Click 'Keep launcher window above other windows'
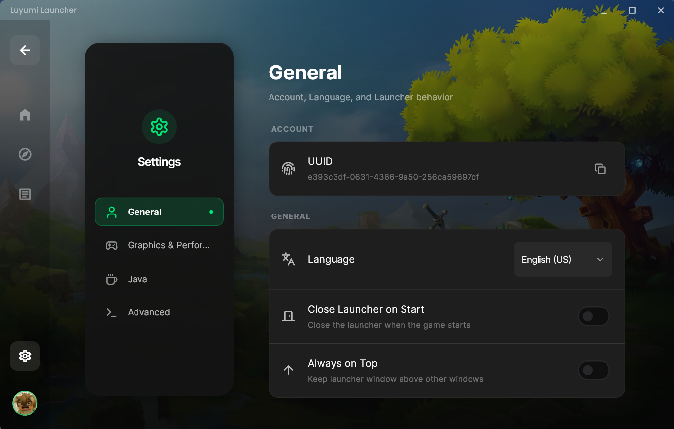The width and height of the screenshot is (674, 429). 396,379
